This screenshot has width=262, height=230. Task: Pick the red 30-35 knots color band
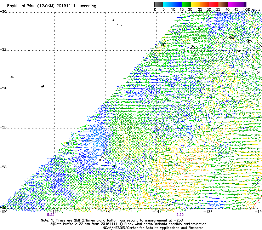coord(214,4)
